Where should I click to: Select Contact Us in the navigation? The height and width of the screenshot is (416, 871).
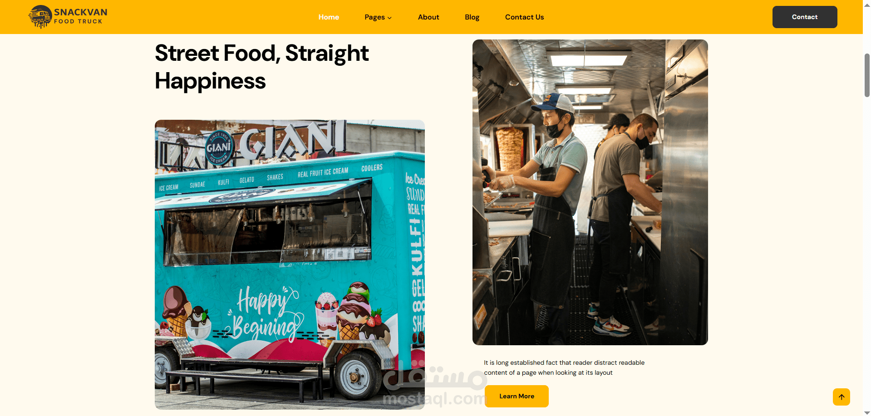click(524, 17)
